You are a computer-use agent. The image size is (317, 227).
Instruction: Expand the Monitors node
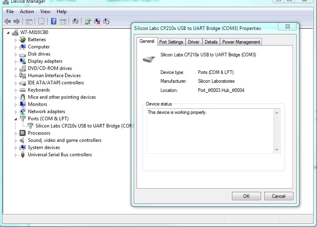[x=16, y=105]
